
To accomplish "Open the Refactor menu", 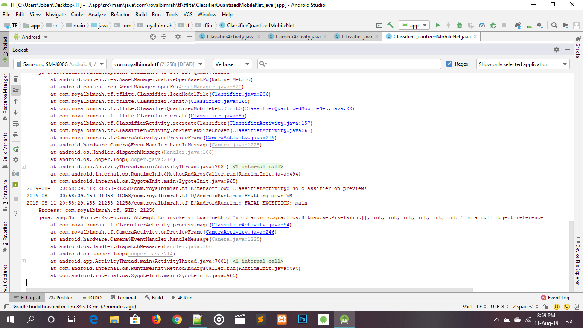I will [x=120, y=15].
